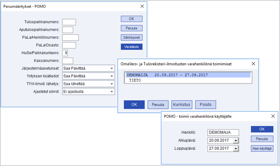Open the Yrityksen lisätiedot dropdown
280x166 pixels.
[112, 76]
